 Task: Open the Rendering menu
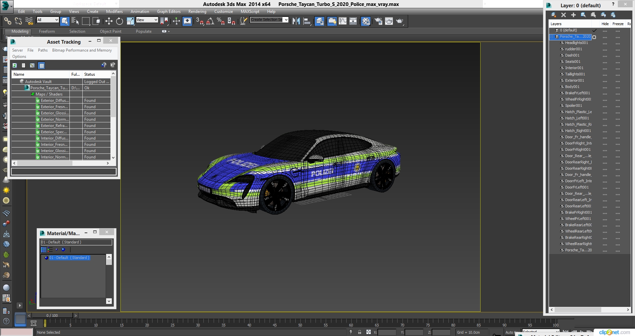coord(197,12)
